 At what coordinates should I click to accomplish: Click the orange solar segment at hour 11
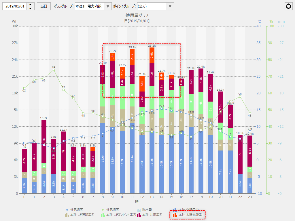(132, 57)
